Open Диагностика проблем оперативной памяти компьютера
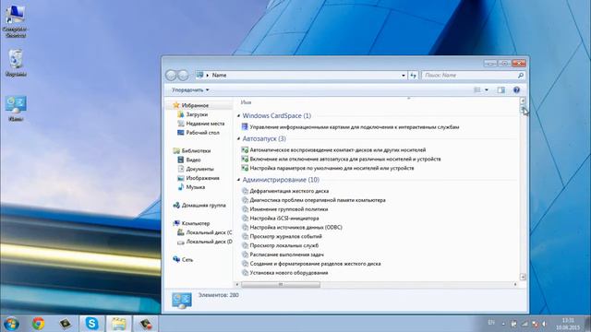The image size is (591, 332). (314, 200)
